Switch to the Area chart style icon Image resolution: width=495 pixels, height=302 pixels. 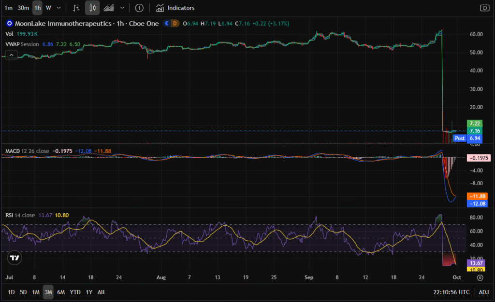109,8
